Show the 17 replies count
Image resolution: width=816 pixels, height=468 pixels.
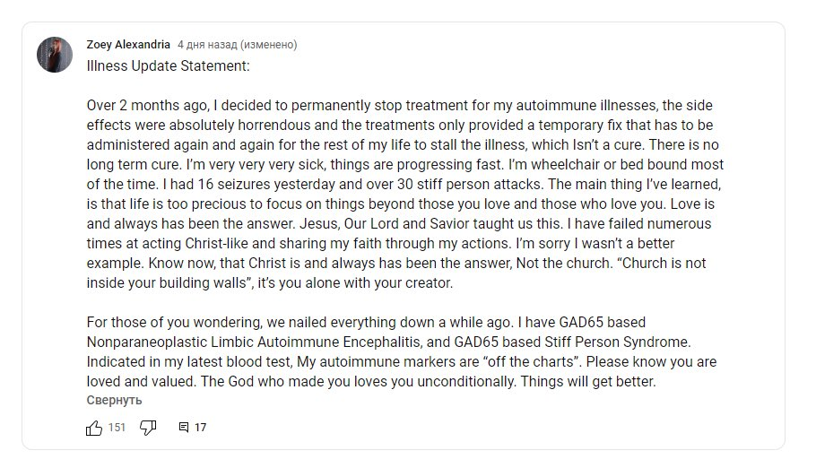coord(200,428)
